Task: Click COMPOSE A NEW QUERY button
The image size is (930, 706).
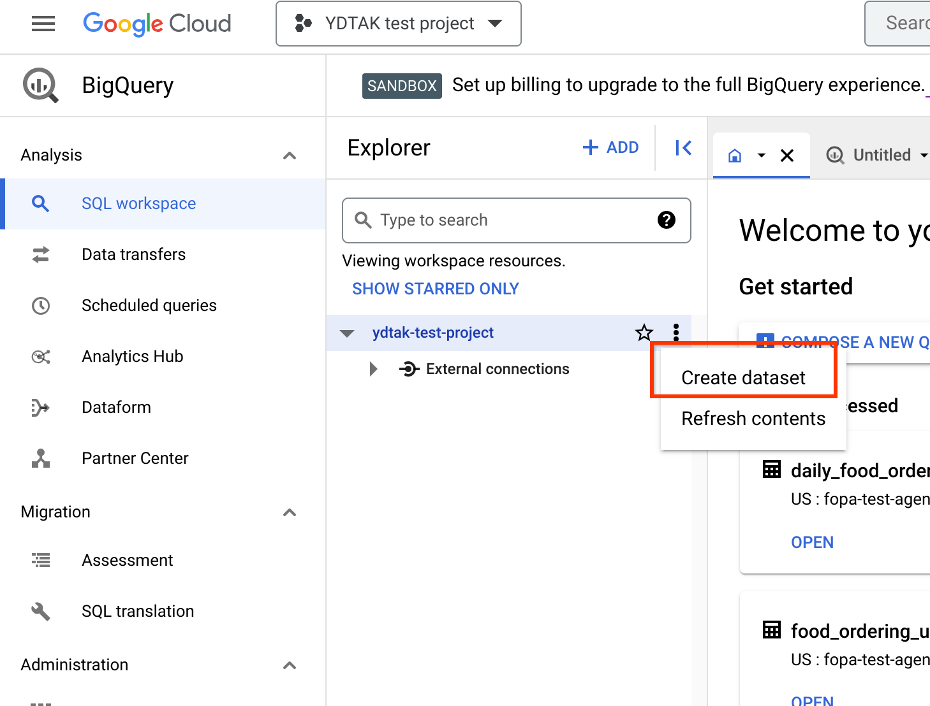Action: [x=843, y=342]
